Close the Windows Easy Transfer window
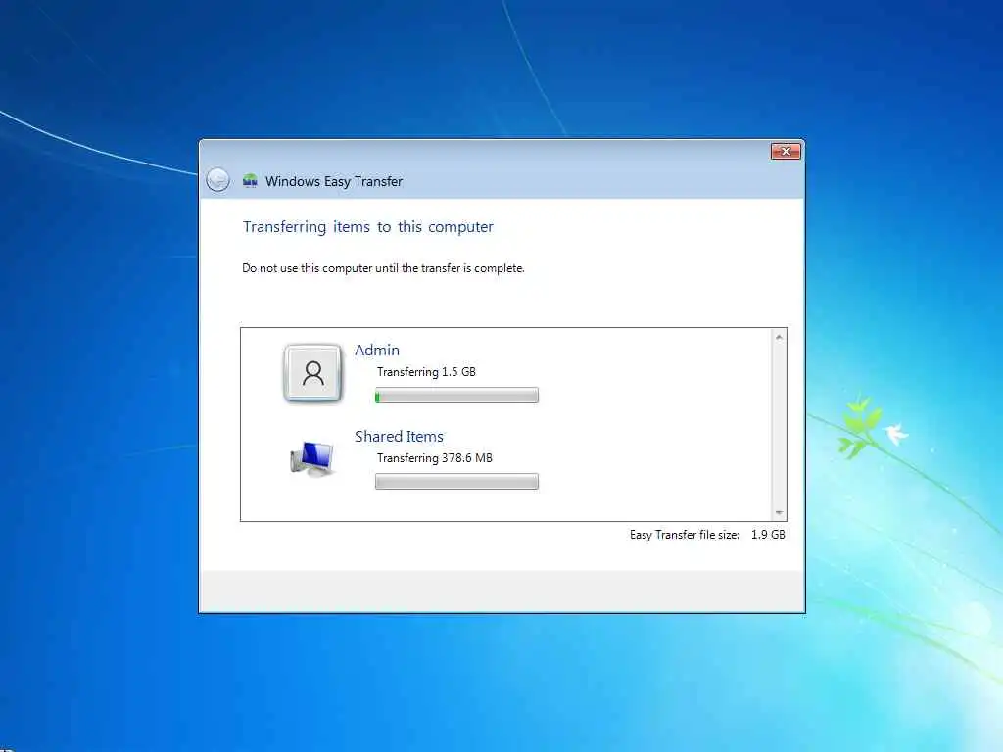1003x752 pixels. click(x=786, y=151)
